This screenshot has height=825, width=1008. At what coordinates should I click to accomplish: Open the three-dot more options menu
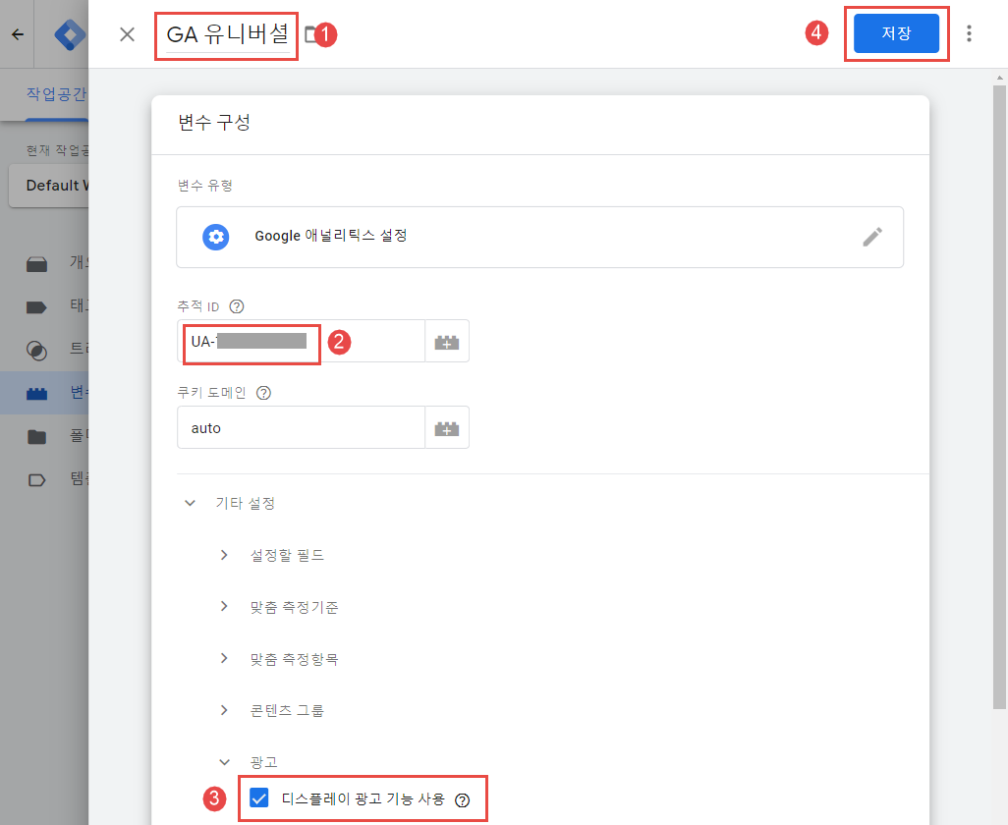969,33
